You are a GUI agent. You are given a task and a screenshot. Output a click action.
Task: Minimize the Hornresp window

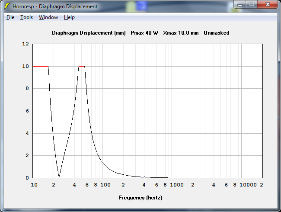240,5
